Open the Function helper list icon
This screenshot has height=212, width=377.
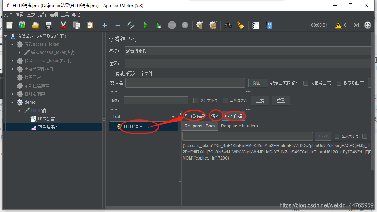255,25
